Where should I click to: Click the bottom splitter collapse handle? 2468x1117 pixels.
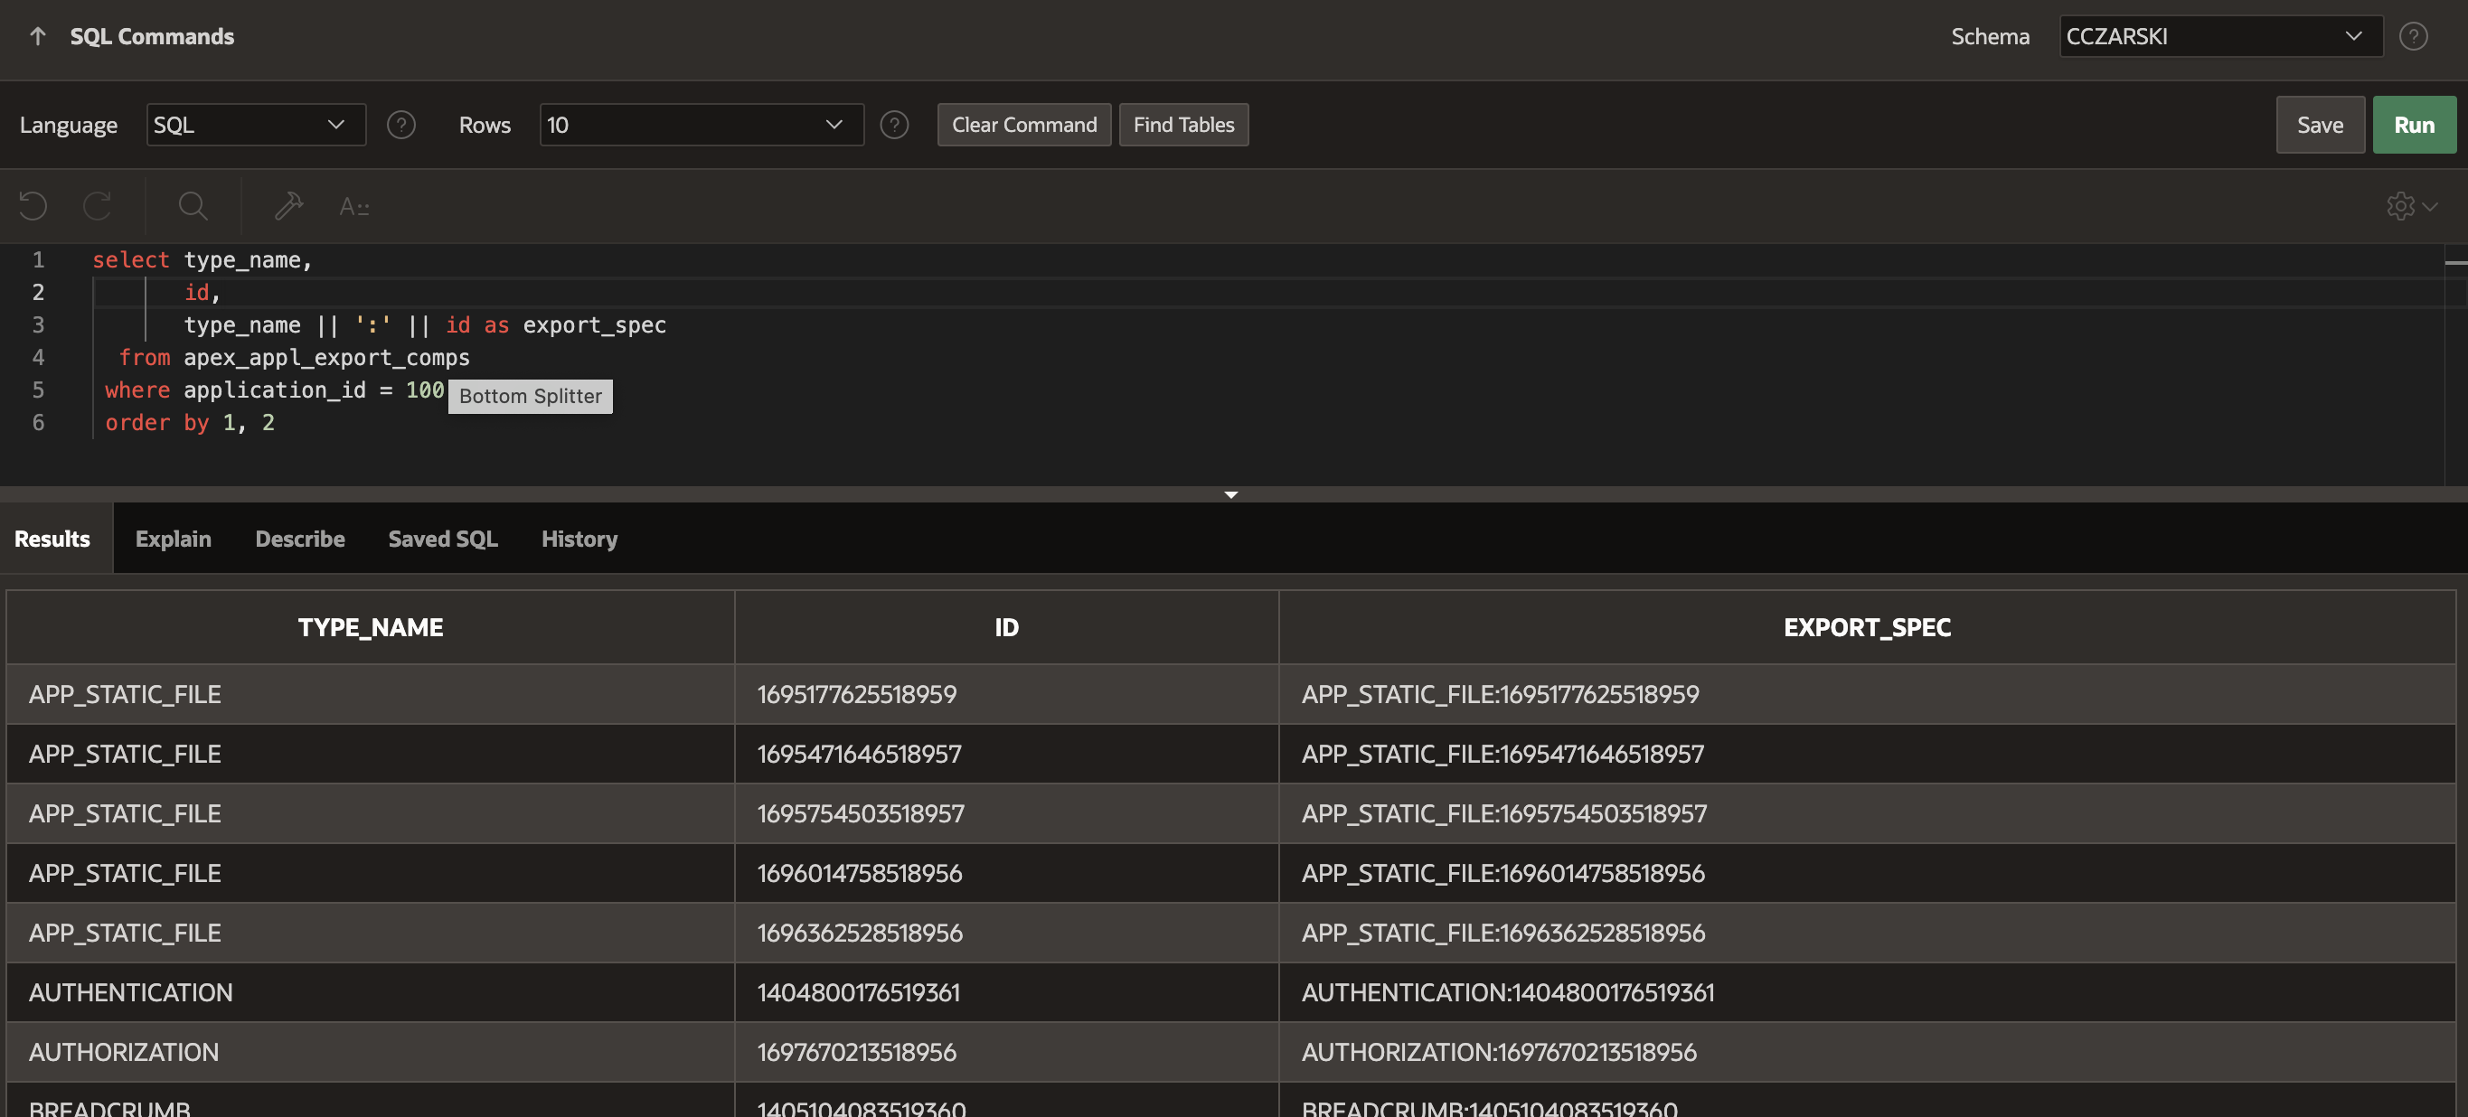pos(1231,494)
